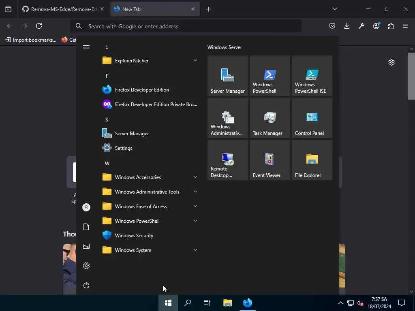Open the notification center
The image size is (415, 311).
[402, 303]
